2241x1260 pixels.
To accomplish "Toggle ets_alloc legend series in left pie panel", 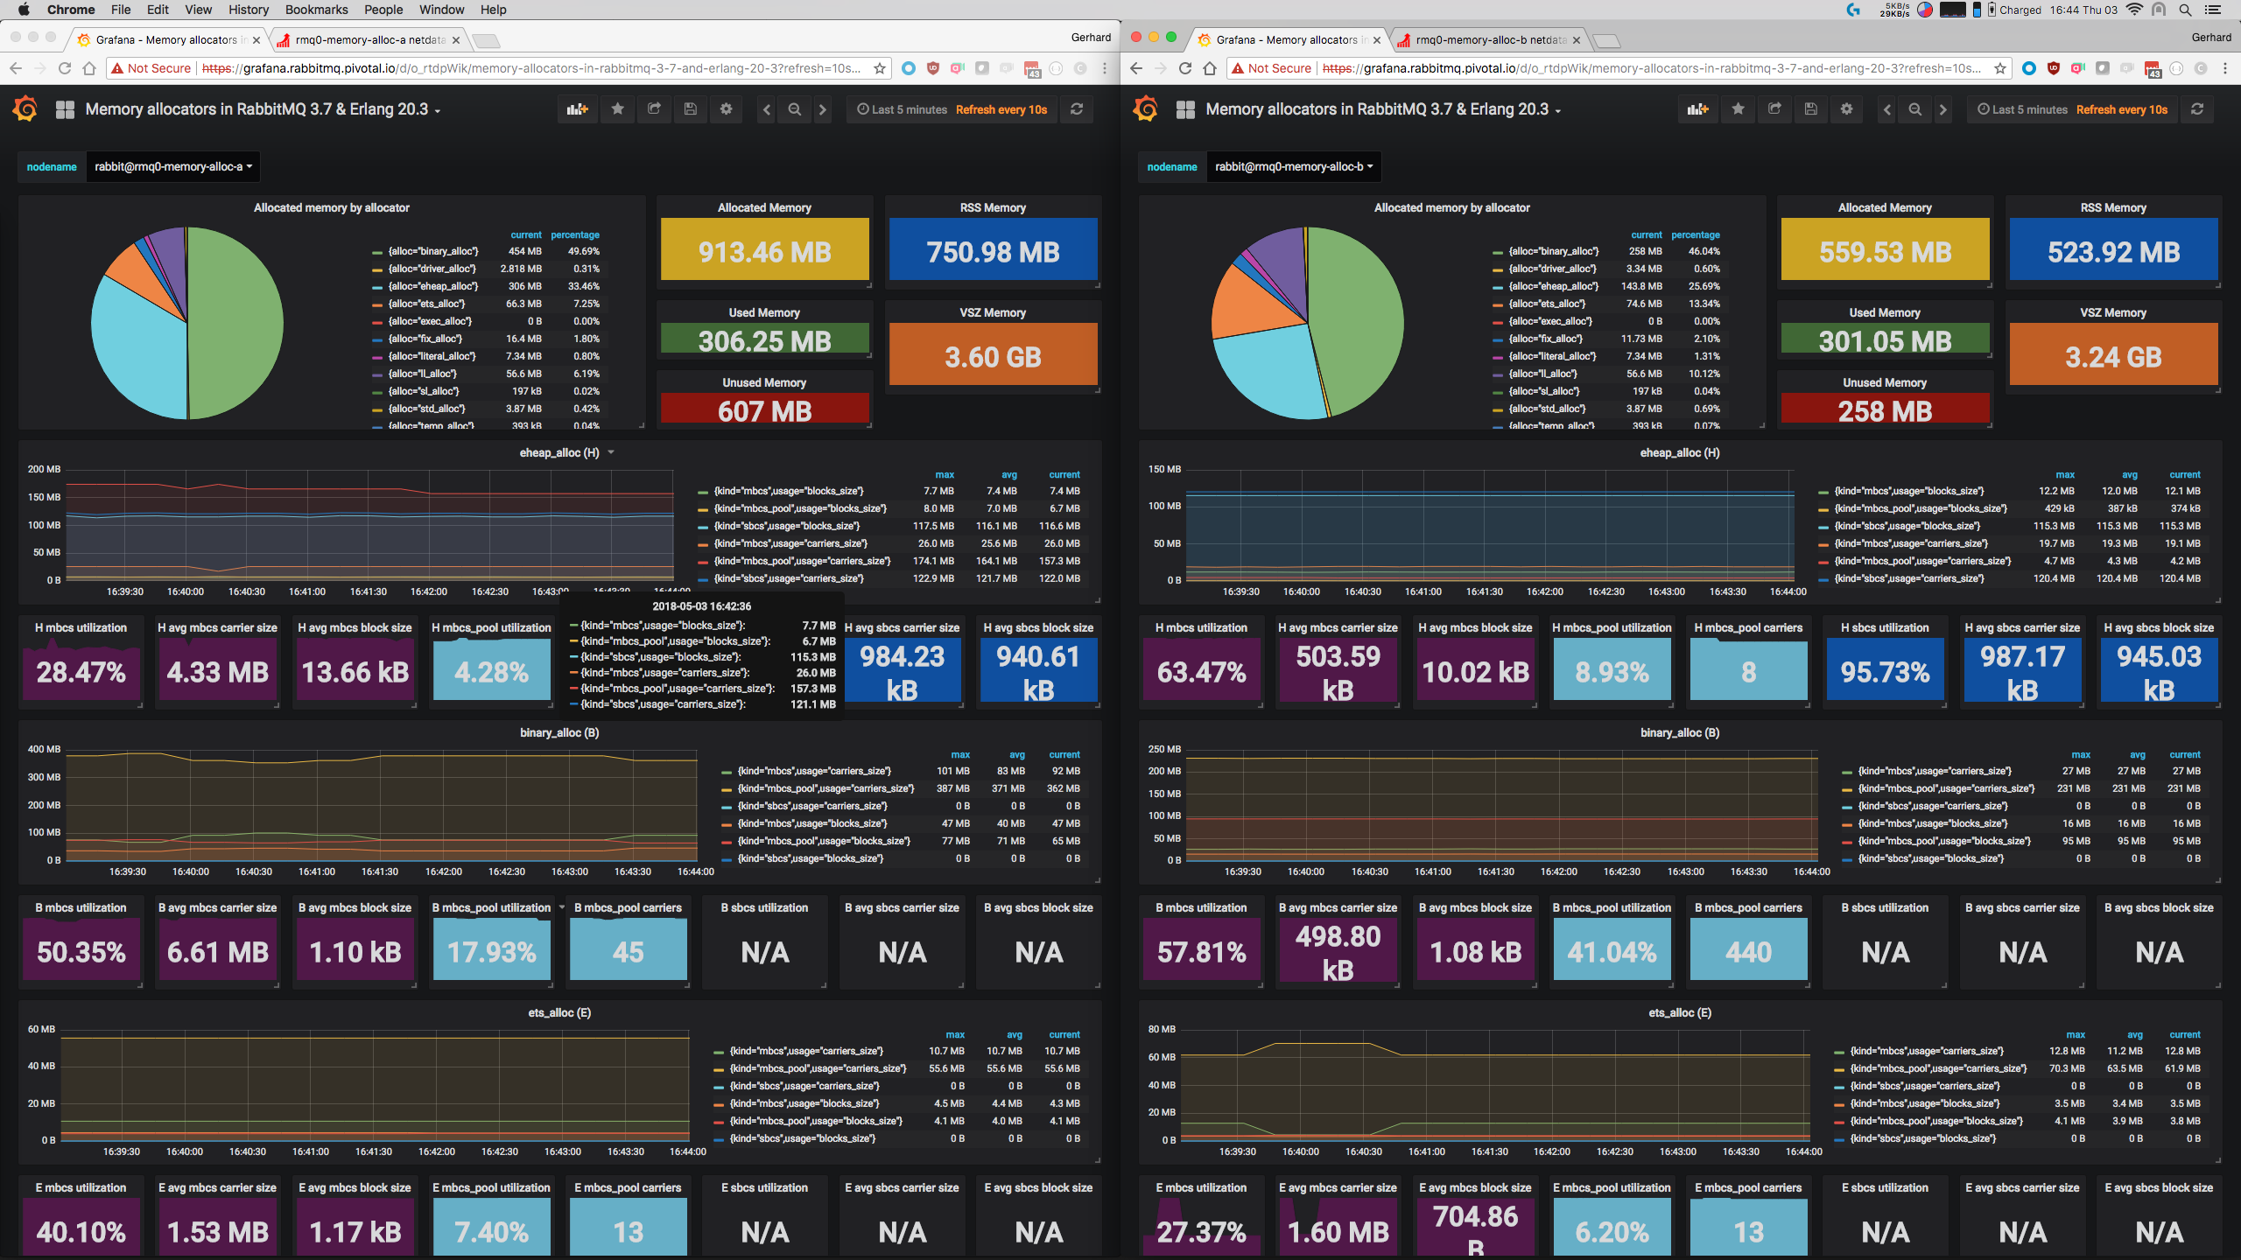I will [426, 304].
